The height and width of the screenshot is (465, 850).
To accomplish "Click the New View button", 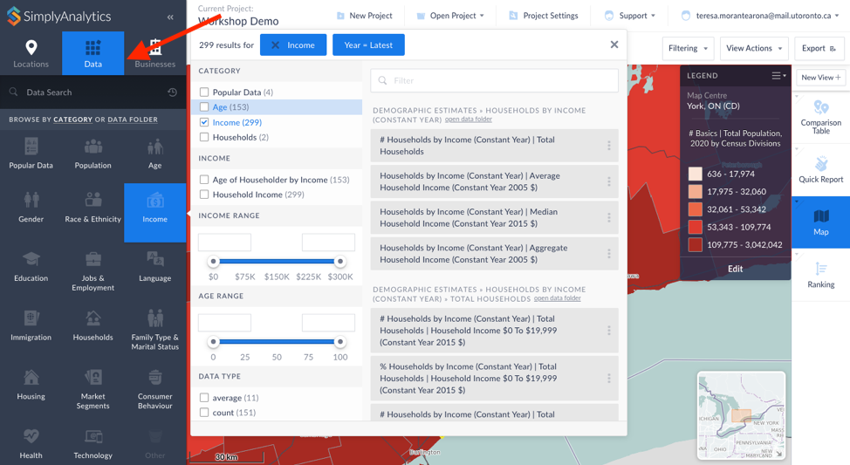I will tap(820, 78).
